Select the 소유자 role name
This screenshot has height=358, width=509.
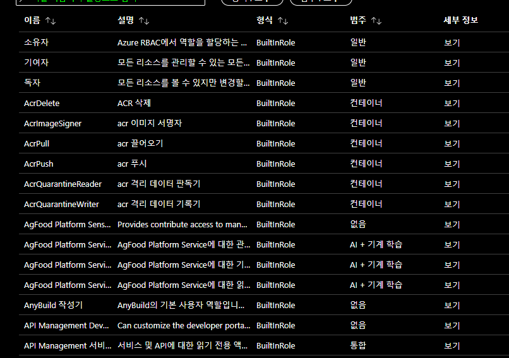(x=37, y=42)
